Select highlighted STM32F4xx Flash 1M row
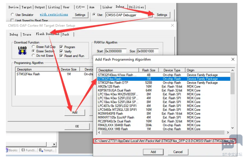This screenshot has width=245, height=159. tap(164, 79)
